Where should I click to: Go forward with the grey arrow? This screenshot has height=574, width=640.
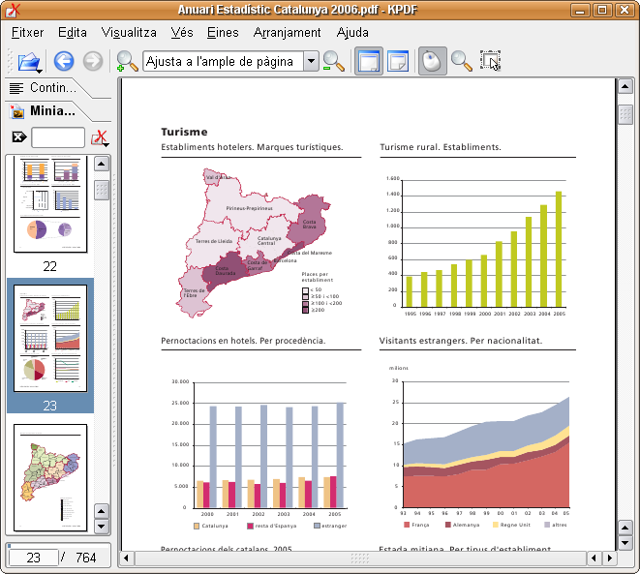pos(93,61)
